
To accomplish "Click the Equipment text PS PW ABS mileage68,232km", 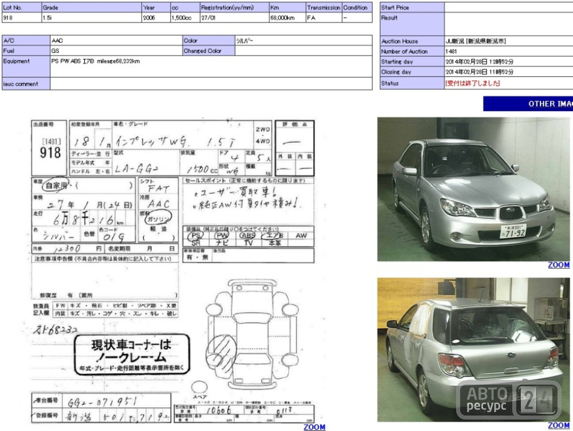I will pyautogui.click(x=95, y=61).
